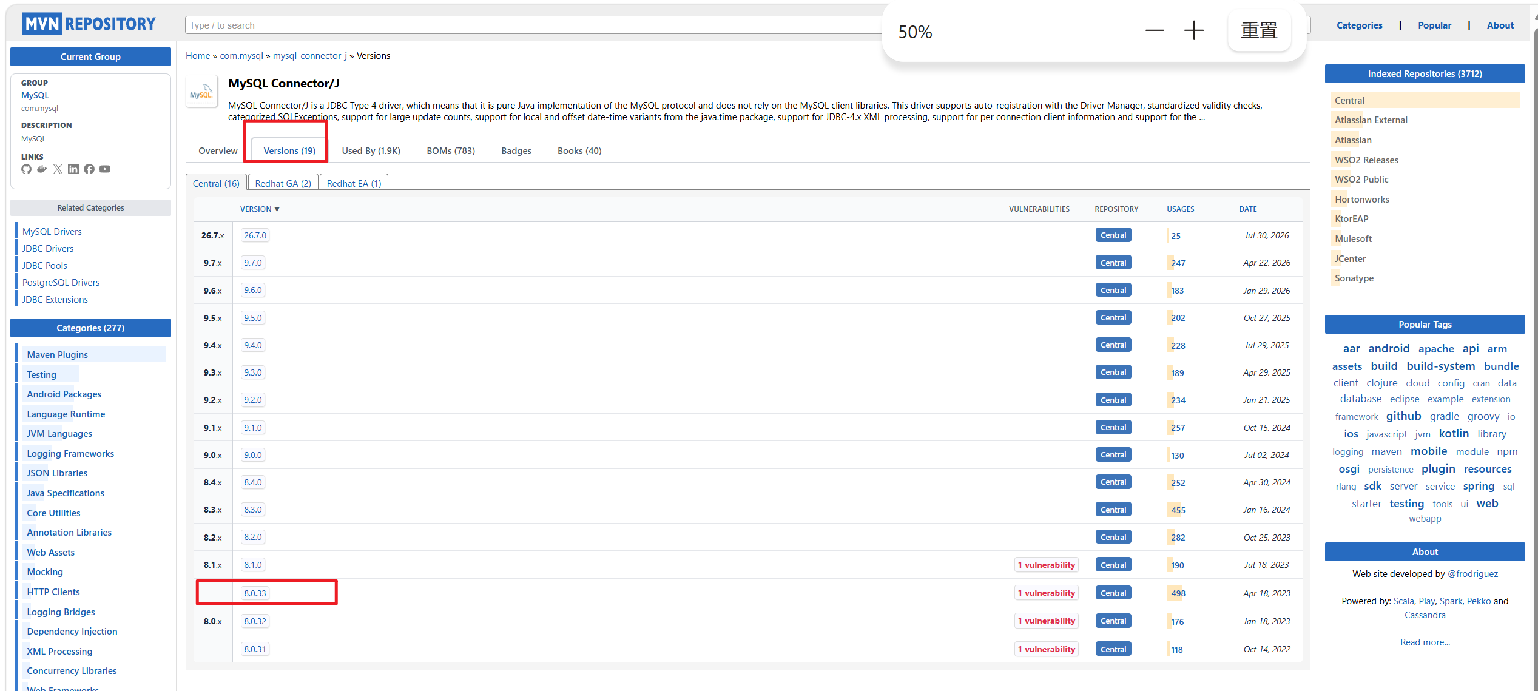
Task: Open the Used By (1.9K) tab
Action: 371,150
